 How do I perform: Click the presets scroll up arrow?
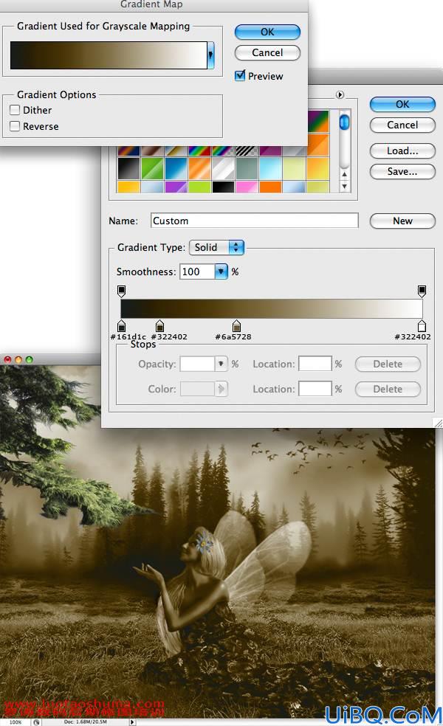coord(344,175)
